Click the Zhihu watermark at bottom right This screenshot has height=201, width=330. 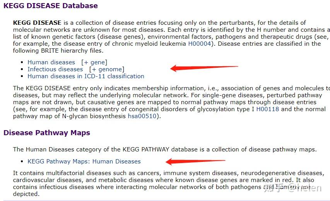tap(292, 189)
